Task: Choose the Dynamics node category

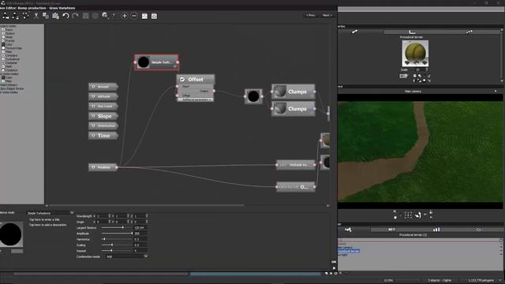Action: pyautogui.click(x=9, y=70)
